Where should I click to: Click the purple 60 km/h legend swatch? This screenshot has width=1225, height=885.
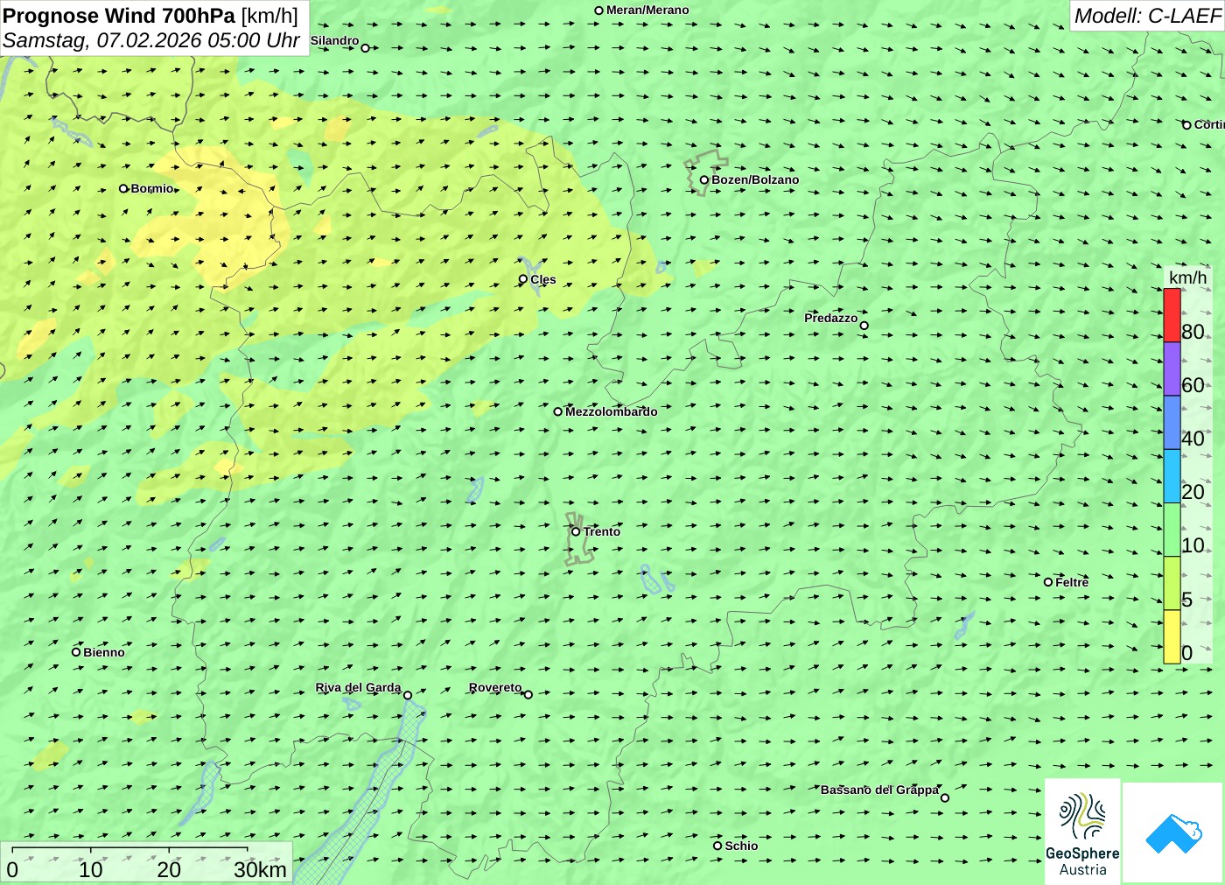tap(1172, 369)
